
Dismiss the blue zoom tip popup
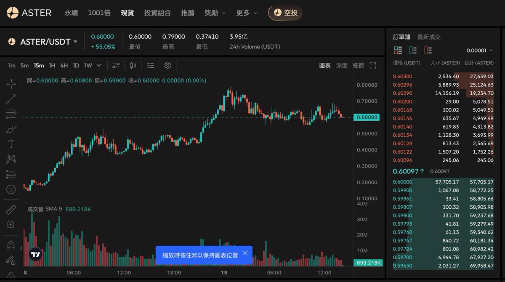245,253
